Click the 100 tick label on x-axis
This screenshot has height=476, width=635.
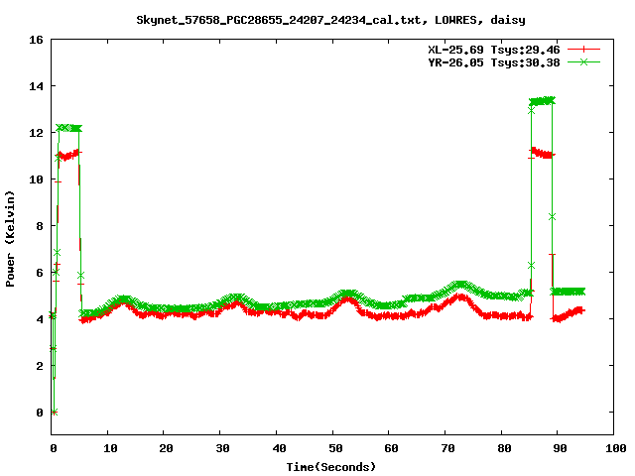click(x=614, y=448)
